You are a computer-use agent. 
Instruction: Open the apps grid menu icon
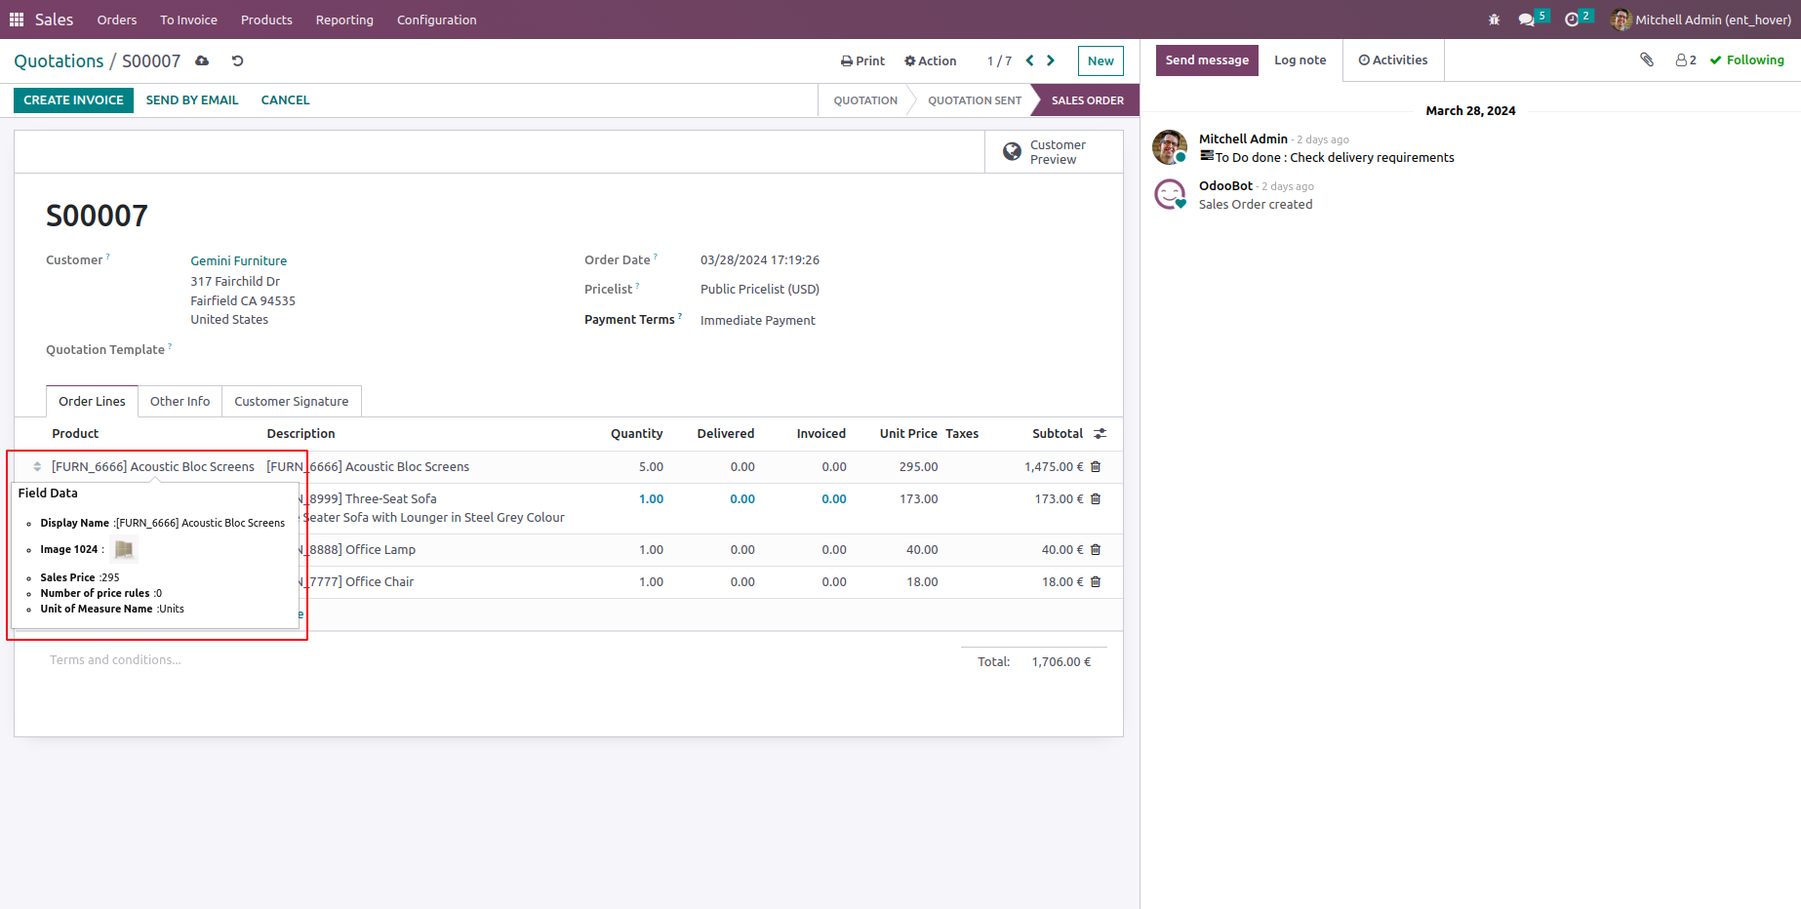[17, 20]
